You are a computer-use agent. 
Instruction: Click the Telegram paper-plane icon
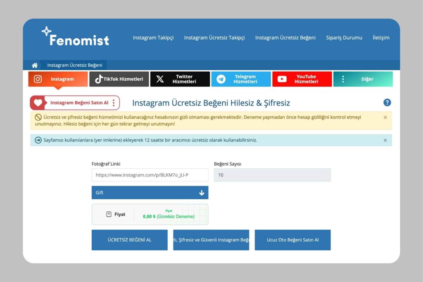(x=221, y=79)
